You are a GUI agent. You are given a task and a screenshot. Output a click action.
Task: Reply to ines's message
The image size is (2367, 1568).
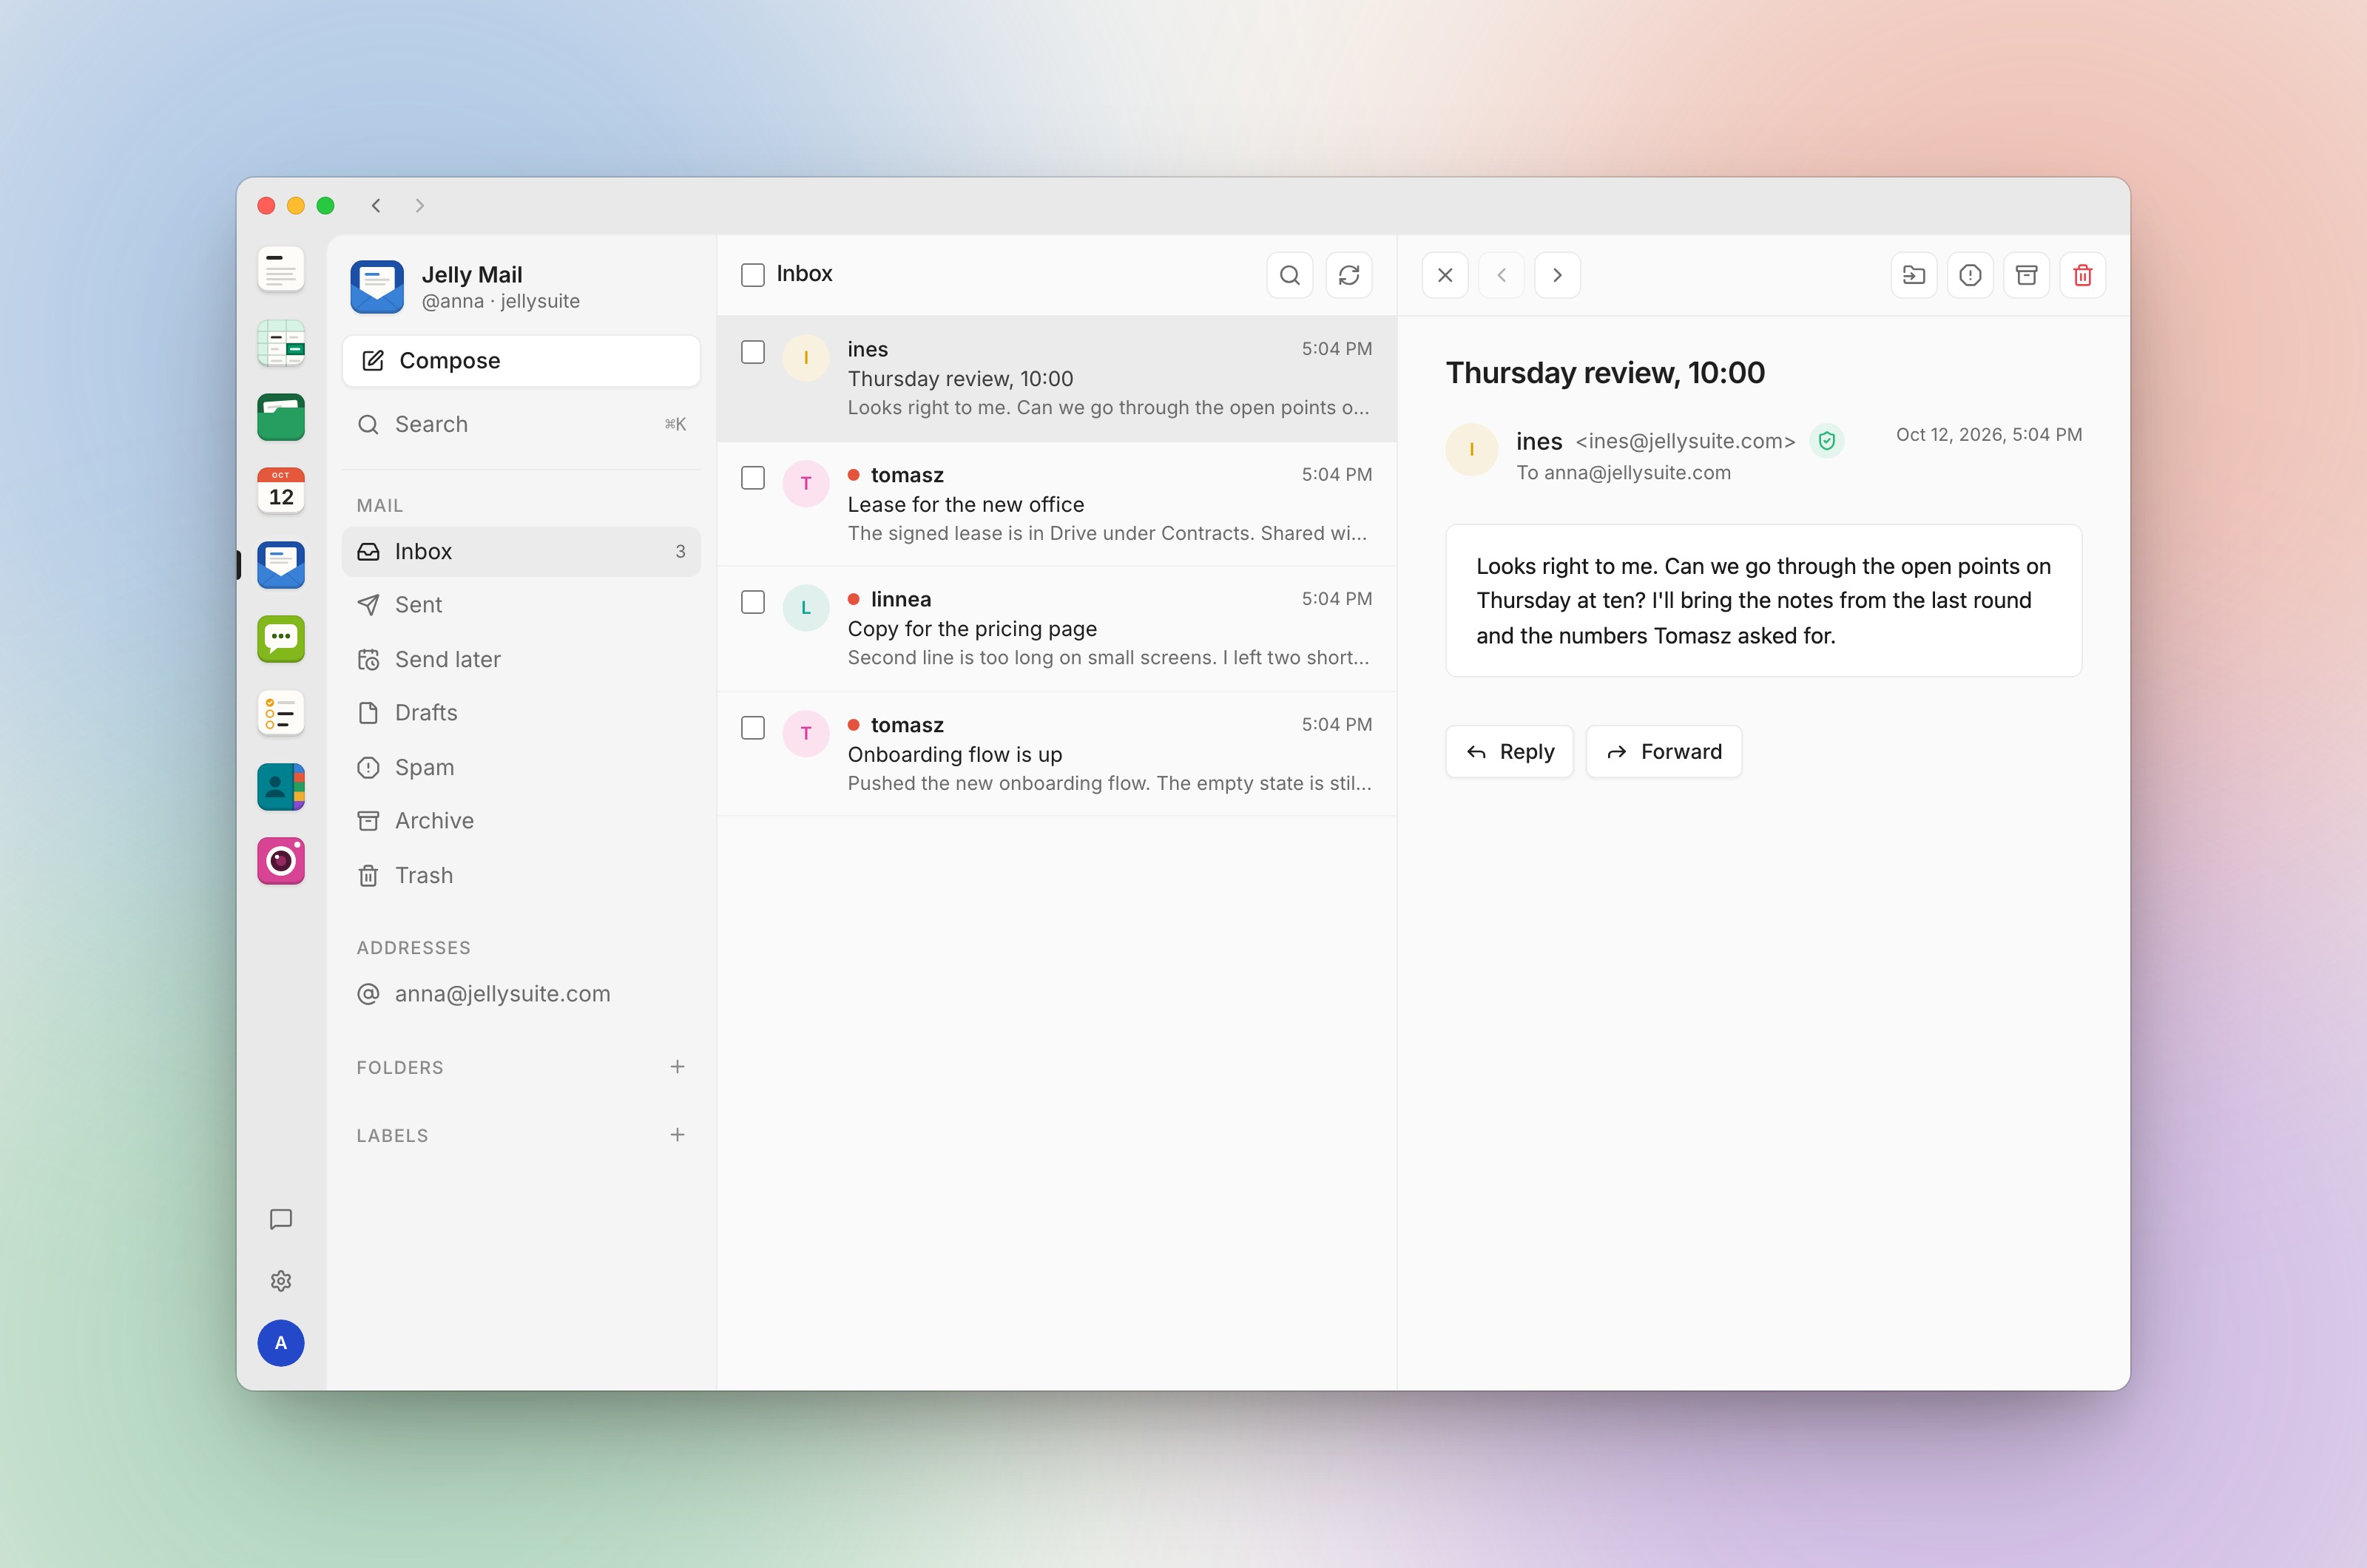coord(1509,752)
